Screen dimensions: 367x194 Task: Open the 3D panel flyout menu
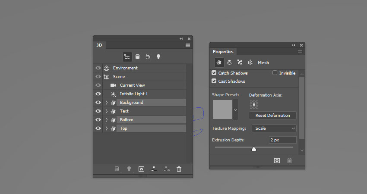click(188, 45)
